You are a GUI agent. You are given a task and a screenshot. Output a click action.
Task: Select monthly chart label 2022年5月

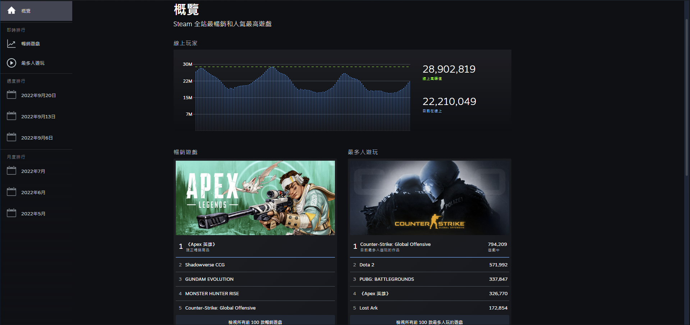pyautogui.click(x=33, y=214)
